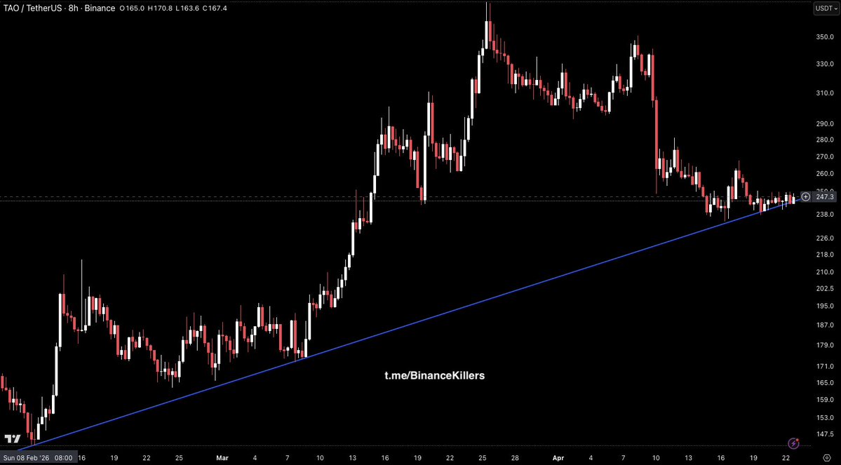Select the Mar label on the time axis
Viewport: 841px width, 465px height.
tap(222, 457)
